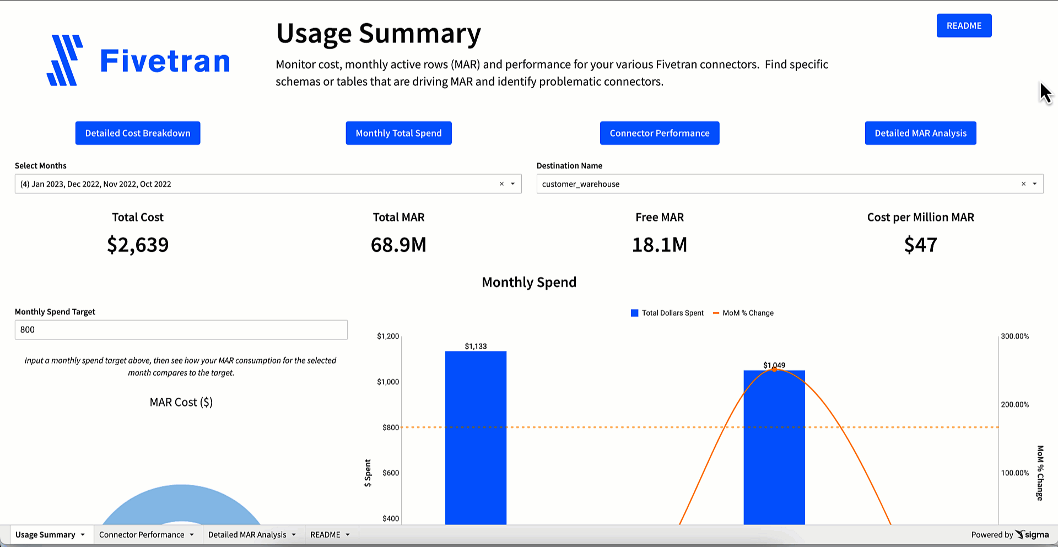Viewport: 1058px width, 547px height.
Task: Select the $1,133 bar in Monthly Spend
Action: click(476, 438)
